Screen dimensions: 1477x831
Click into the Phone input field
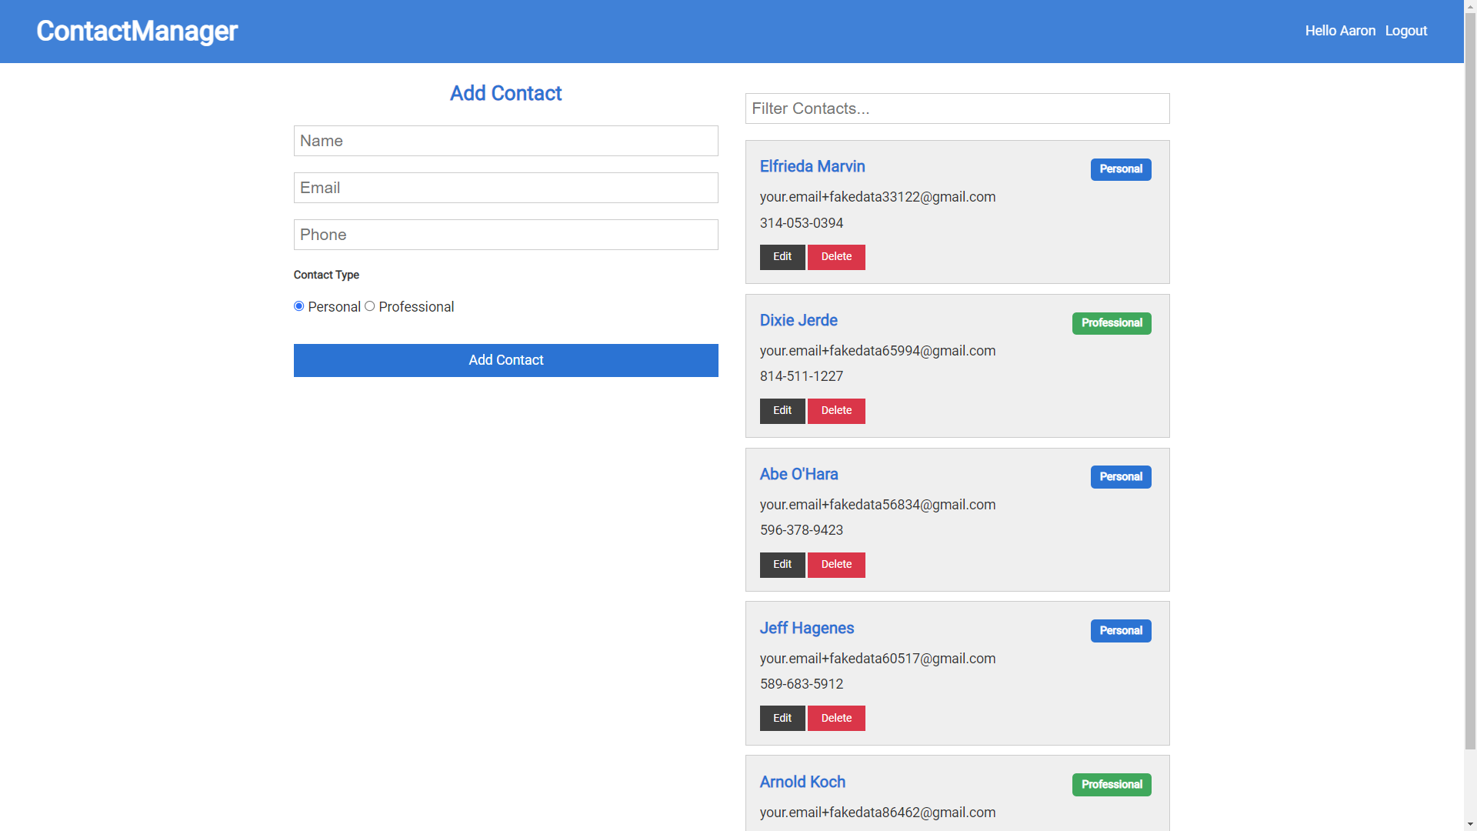click(505, 235)
